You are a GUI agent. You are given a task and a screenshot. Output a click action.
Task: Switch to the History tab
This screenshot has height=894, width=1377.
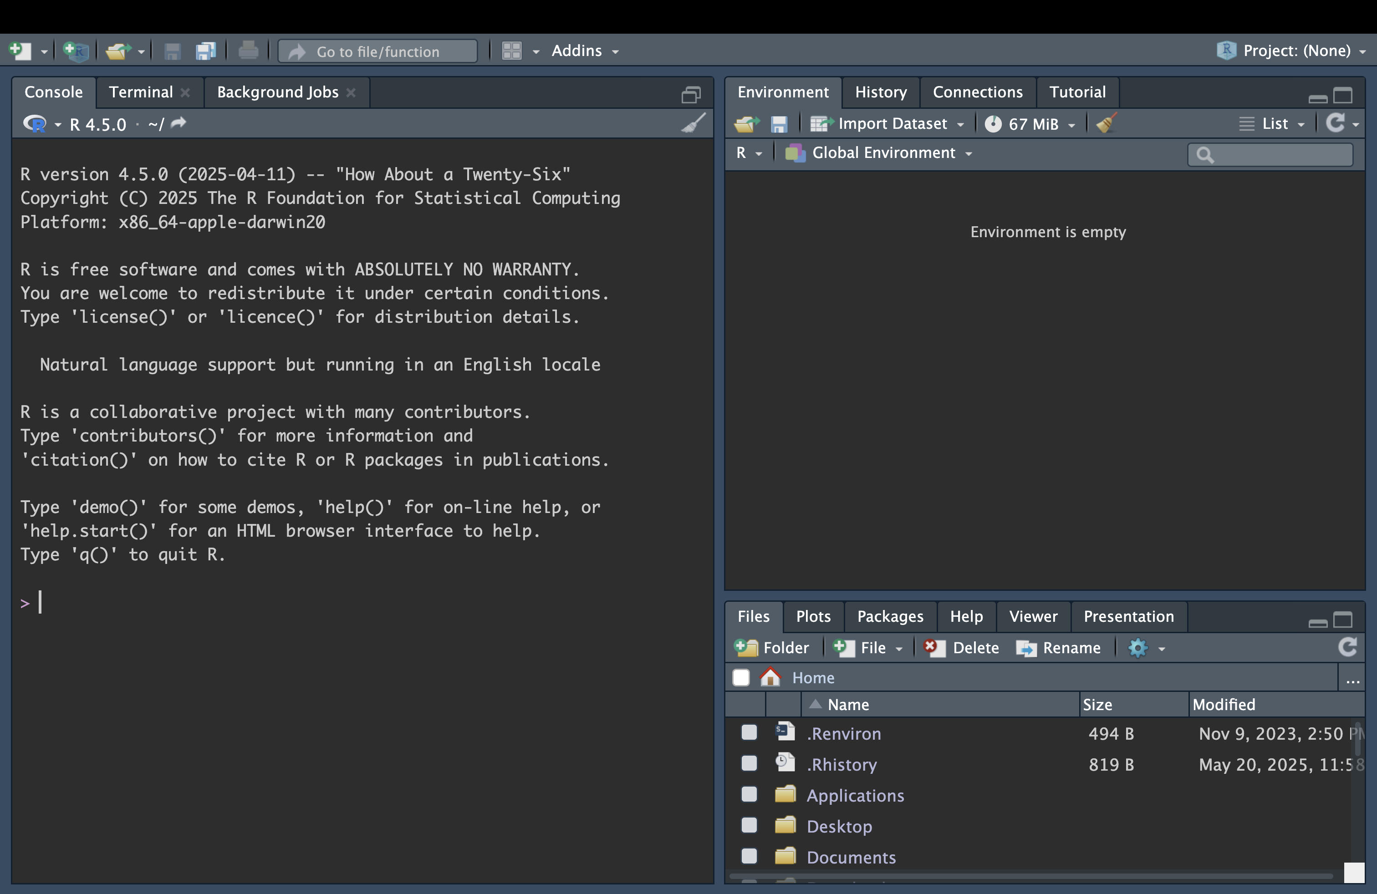click(881, 92)
